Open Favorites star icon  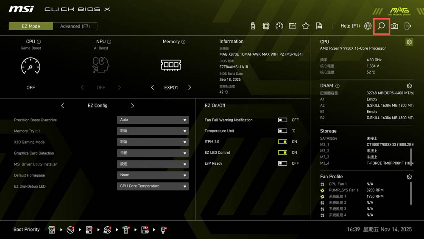pyautogui.click(x=306, y=26)
